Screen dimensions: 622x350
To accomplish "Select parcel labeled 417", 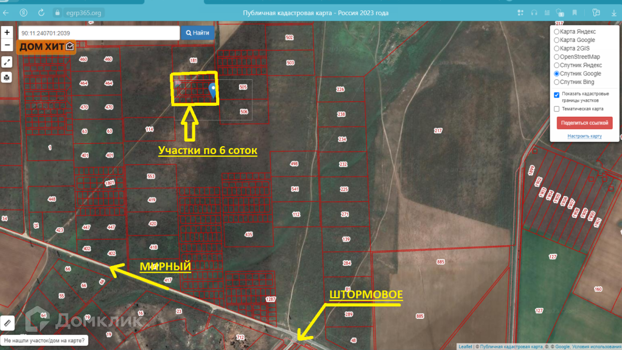I will (x=167, y=280).
